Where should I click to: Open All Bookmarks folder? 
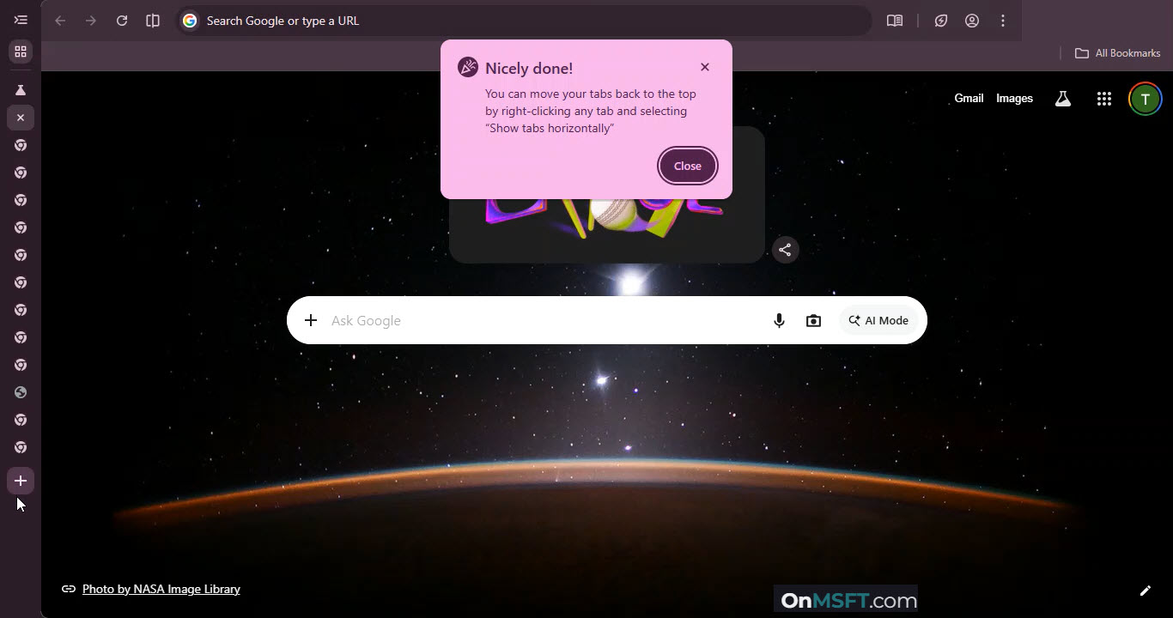pyautogui.click(x=1118, y=53)
